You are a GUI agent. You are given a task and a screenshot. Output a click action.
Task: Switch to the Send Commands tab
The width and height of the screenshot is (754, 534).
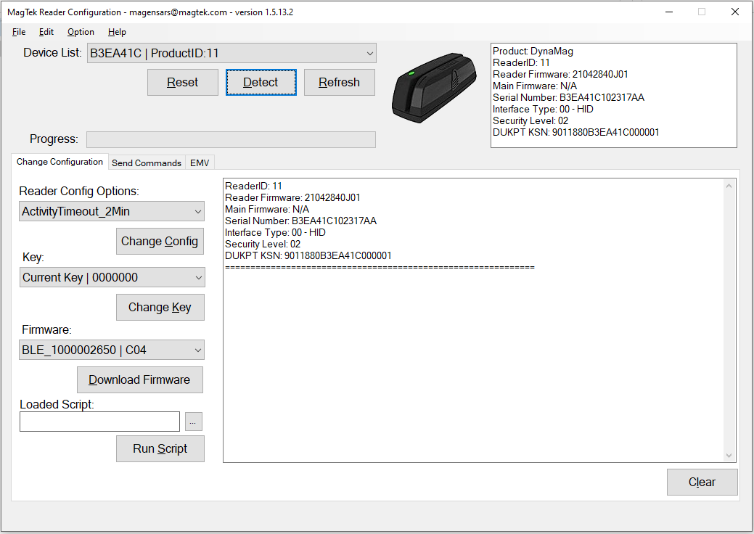pyautogui.click(x=147, y=163)
